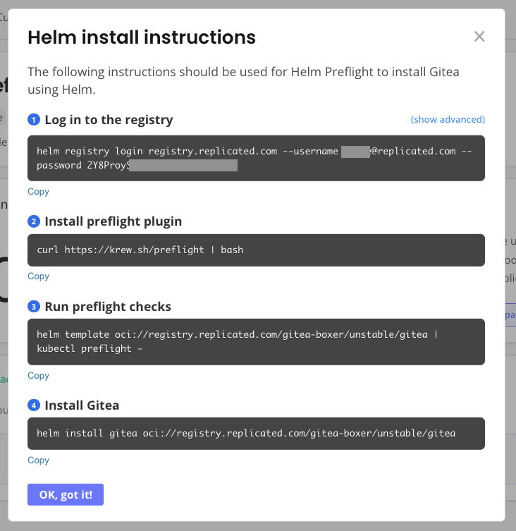Click the Helm install instructions title
This screenshot has height=531, width=516.
coord(141,37)
